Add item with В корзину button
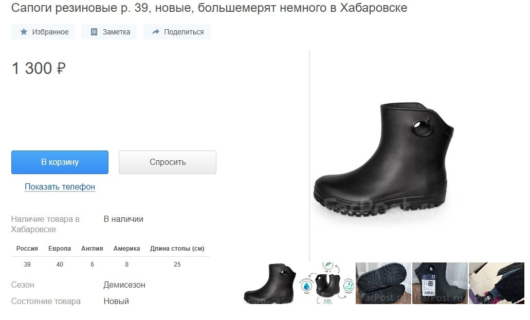 point(60,162)
